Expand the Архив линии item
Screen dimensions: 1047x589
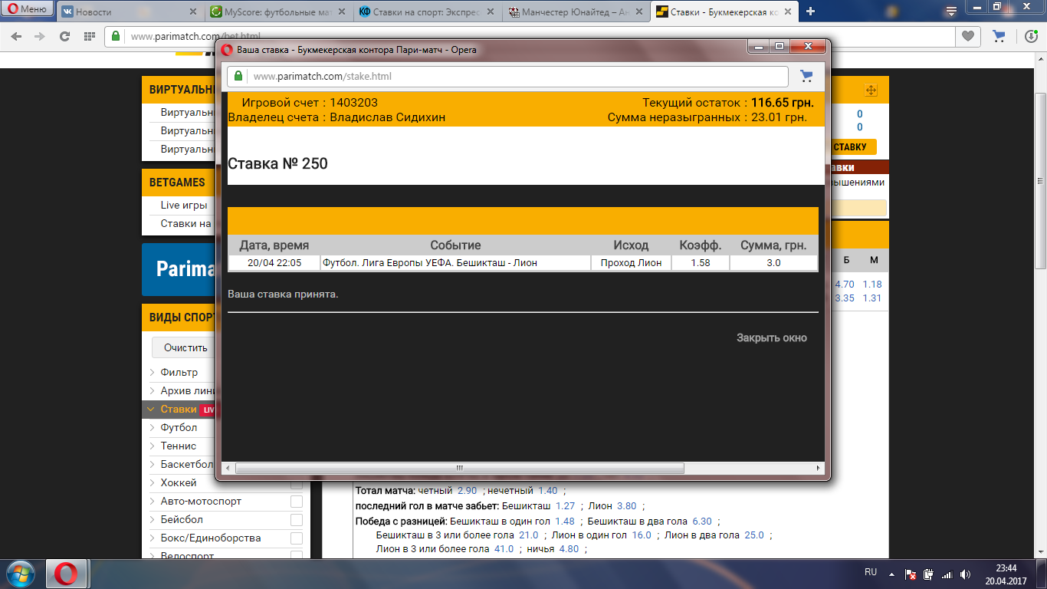tap(184, 390)
